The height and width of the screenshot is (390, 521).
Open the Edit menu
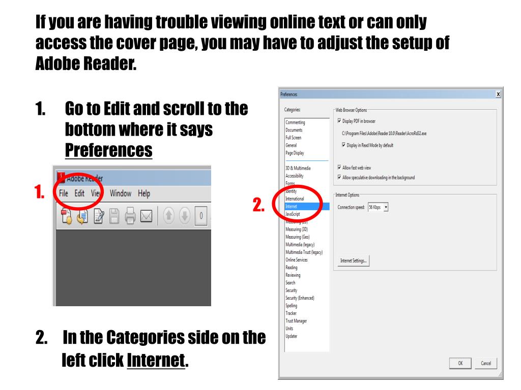pyautogui.click(x=79, y=193)
